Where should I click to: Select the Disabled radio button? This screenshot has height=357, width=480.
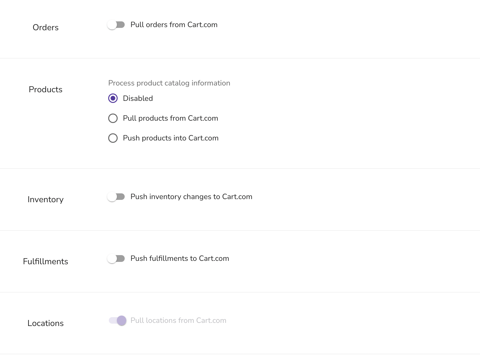pyautogui.click(x=113, y=98)
